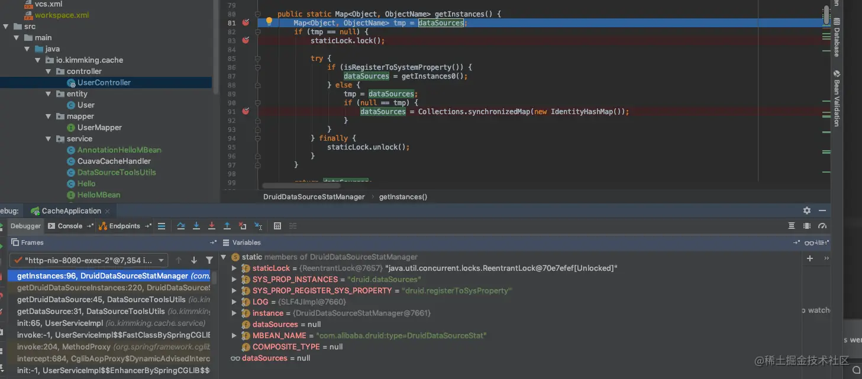Click the Step Into debugger icon
862x379 pixels.
point(196,226)
